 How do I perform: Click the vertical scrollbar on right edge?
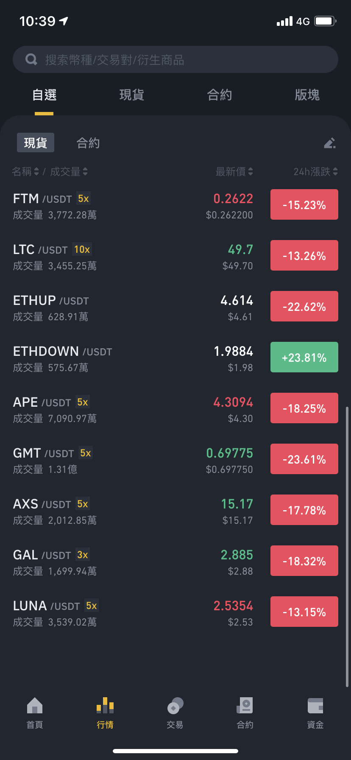click(347, 547)
